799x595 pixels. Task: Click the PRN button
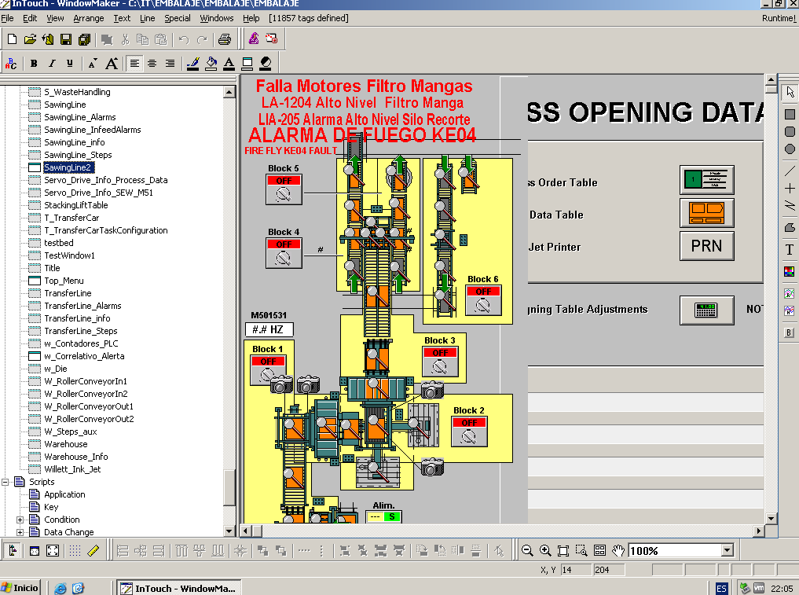point(706,246)
